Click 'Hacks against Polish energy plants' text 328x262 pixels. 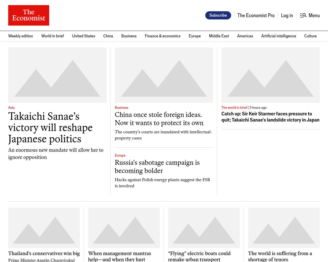point(162,183)
